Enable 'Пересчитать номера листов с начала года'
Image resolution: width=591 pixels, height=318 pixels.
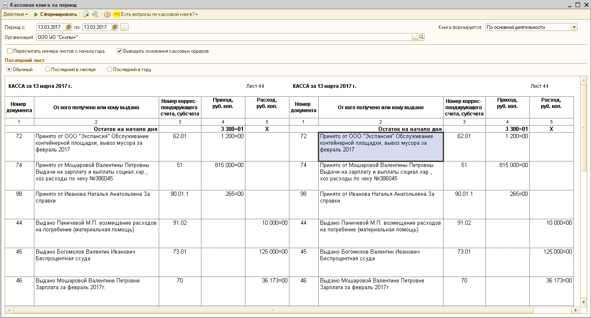[10, 51]
